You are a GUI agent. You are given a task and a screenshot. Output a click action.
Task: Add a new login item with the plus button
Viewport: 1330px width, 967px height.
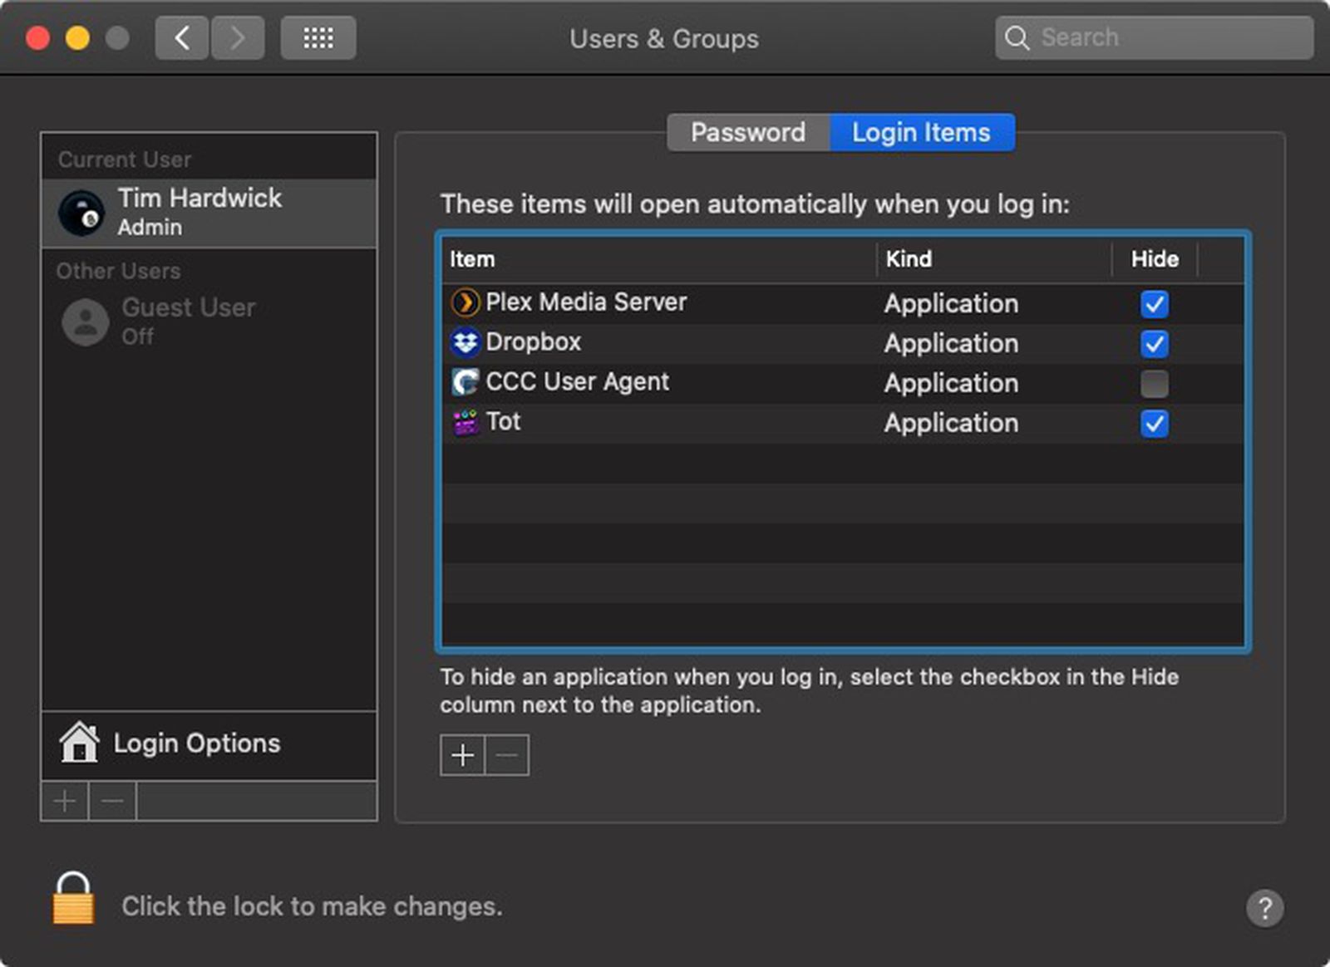462,754
